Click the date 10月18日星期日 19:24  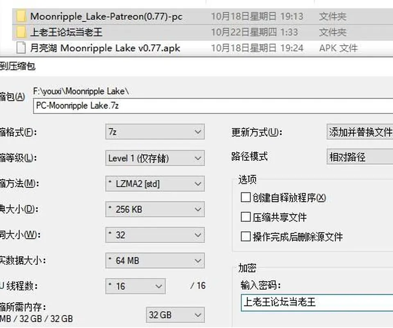pyautogui.click(x=257, y=48)
